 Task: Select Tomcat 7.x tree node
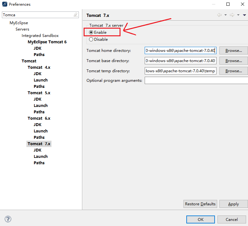coord(39,144)
